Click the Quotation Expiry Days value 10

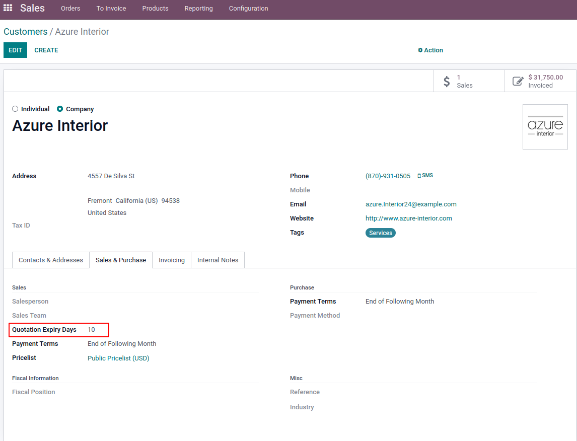(91, 330)
